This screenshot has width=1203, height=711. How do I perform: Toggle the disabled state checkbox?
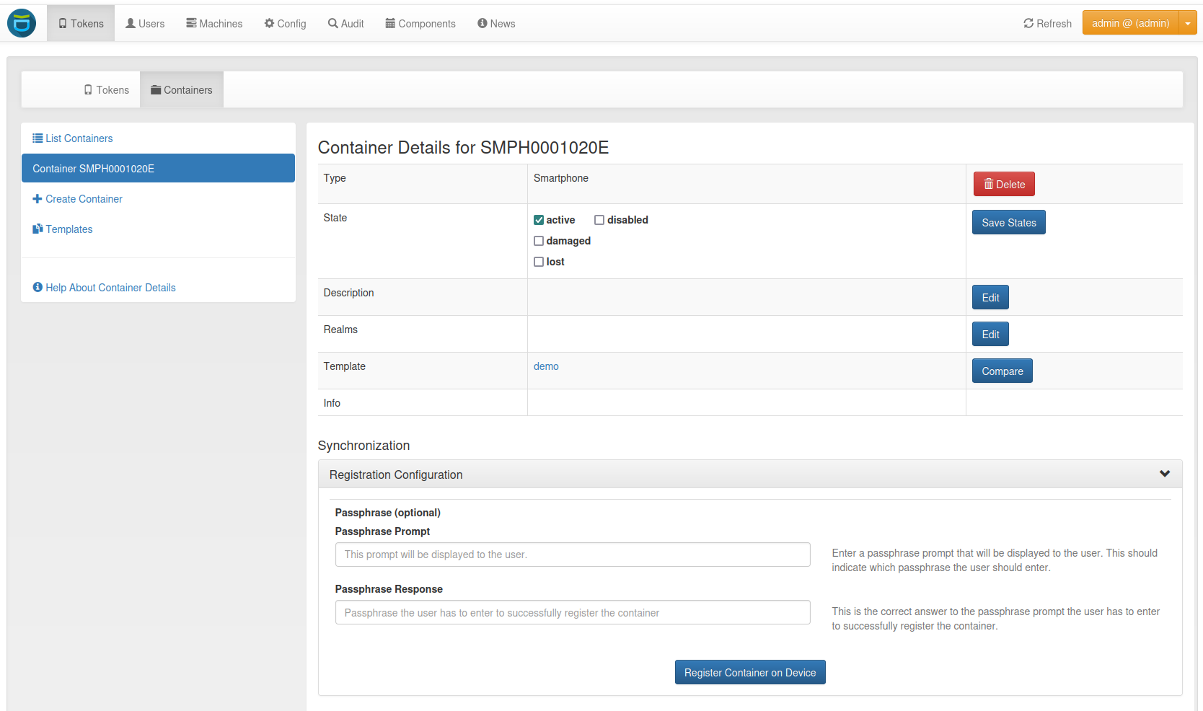[599, 220]
